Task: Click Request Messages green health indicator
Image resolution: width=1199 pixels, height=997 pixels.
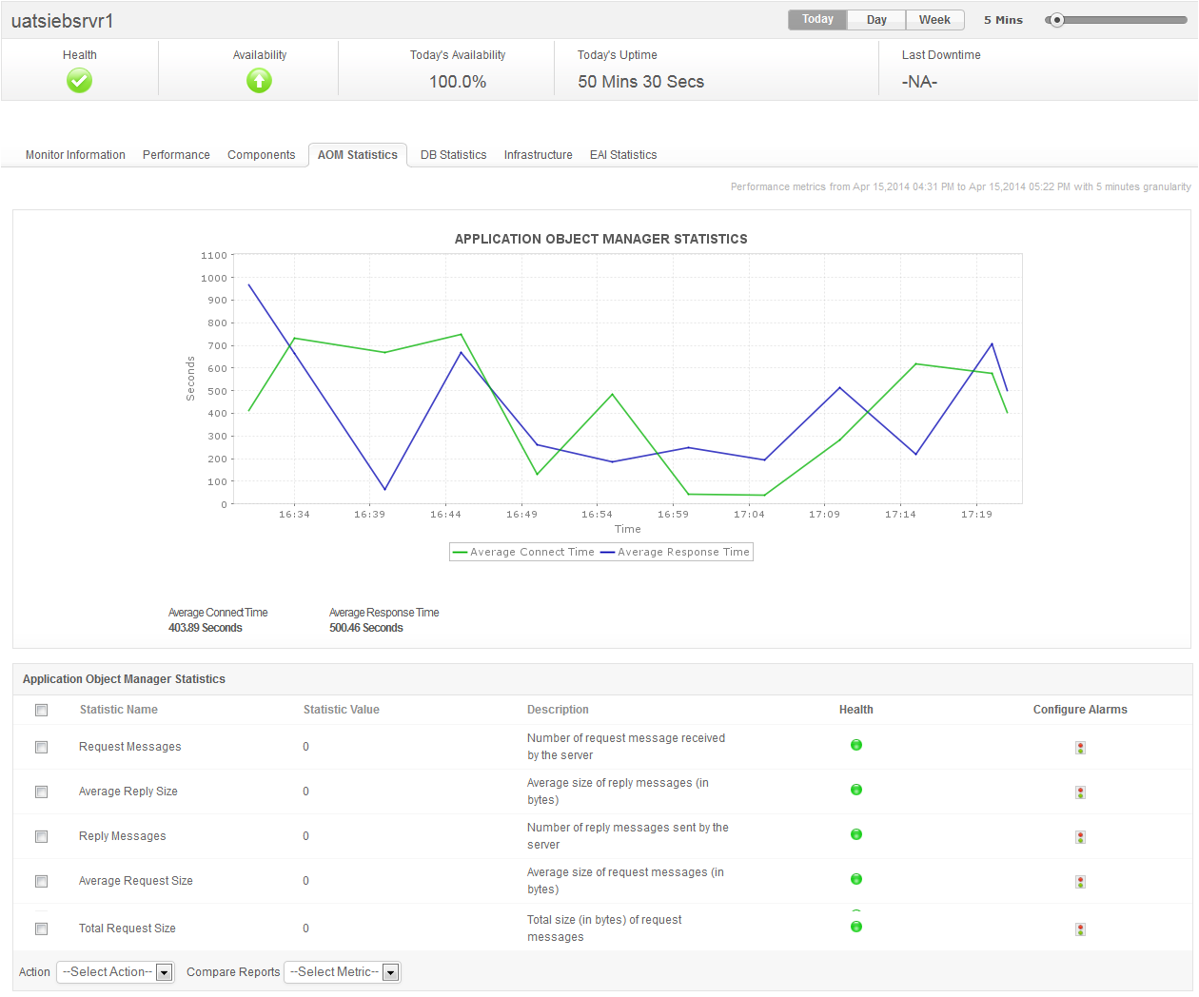Action: tap(855, 745)
